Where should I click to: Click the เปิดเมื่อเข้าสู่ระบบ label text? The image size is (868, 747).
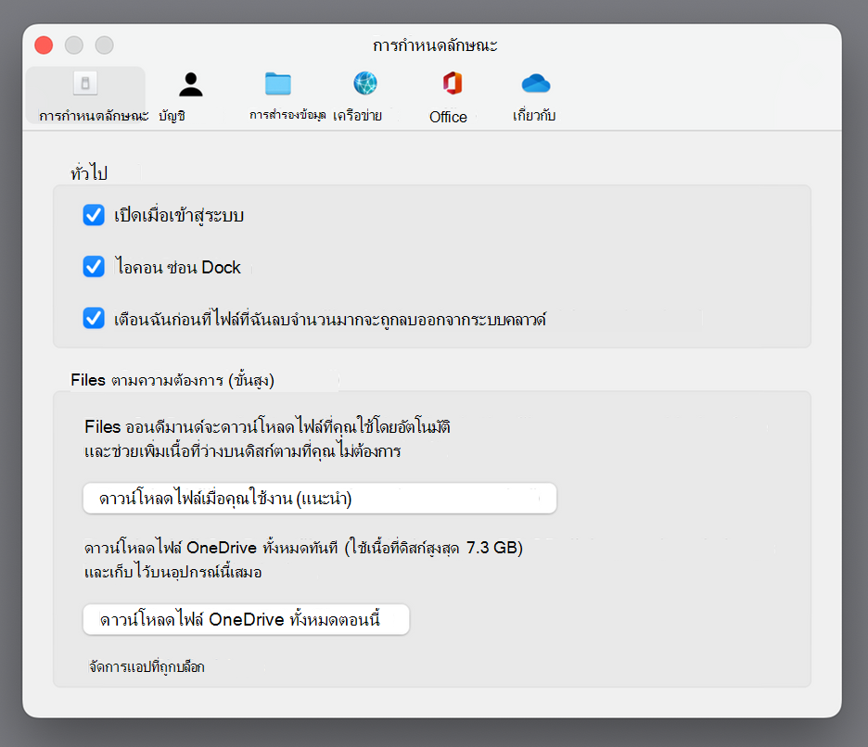coord(179,215)
